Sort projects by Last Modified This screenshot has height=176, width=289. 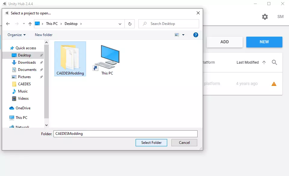247,62
